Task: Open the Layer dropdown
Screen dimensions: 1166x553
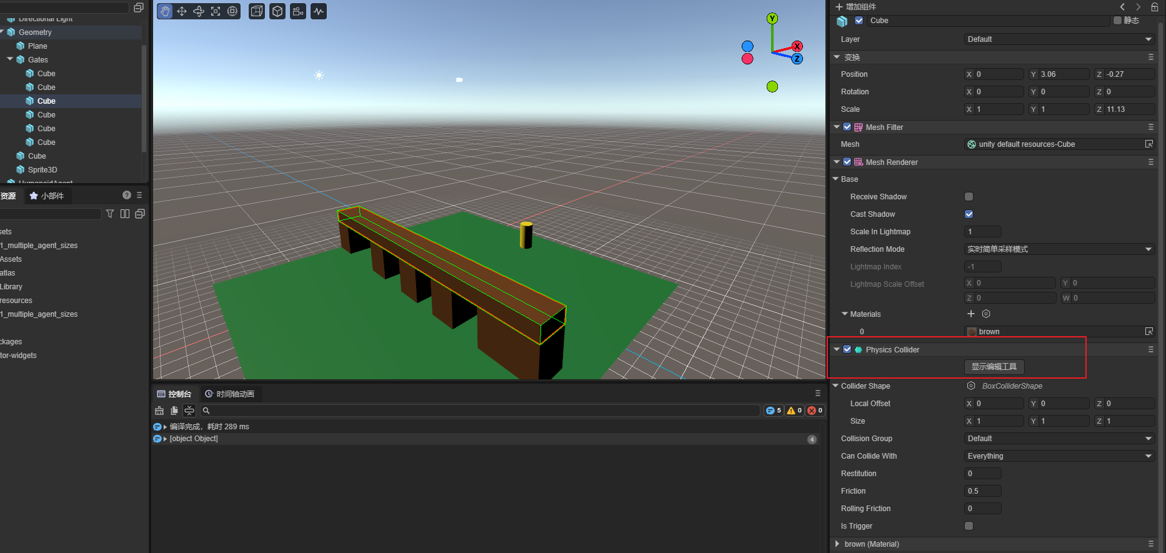Action: tap(1059, 39)
